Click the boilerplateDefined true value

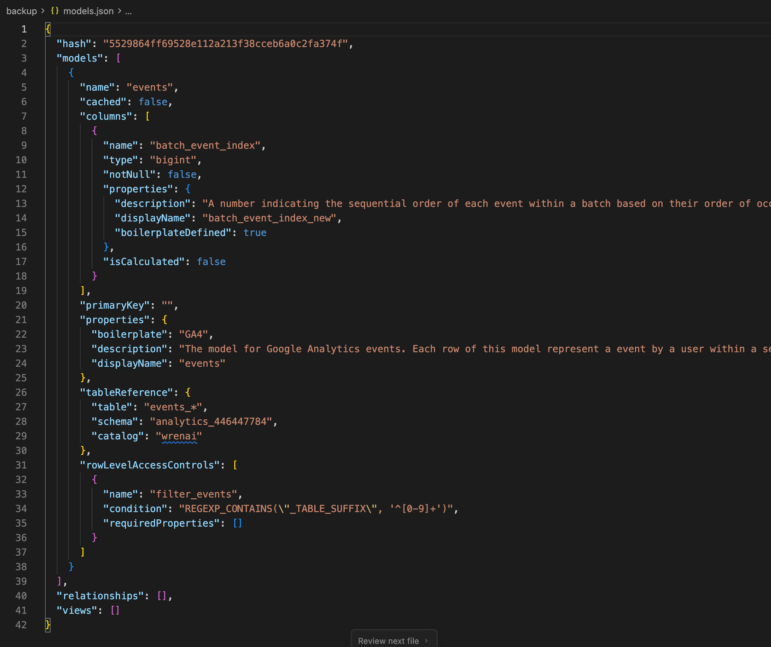tap(255, 233)
